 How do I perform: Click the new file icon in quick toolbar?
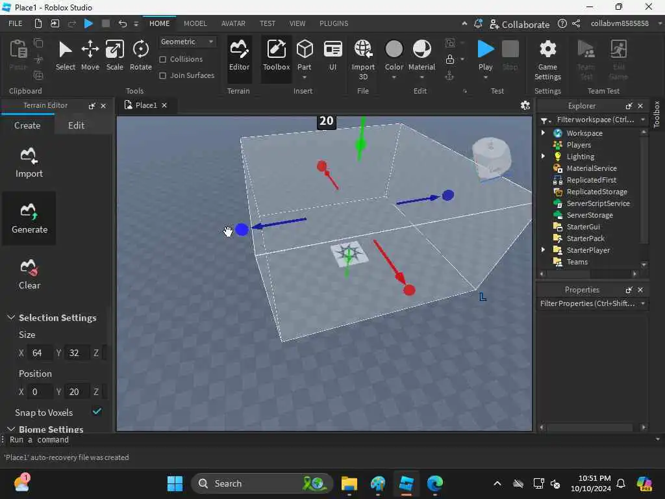click(x=38, y=23)
